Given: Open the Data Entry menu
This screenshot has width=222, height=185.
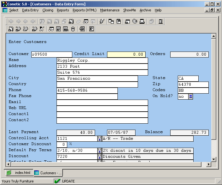Looking at the screenshot, I should [x=30, y=10].
